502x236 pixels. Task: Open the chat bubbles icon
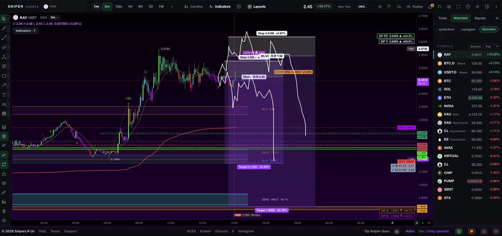click(399, 6)
